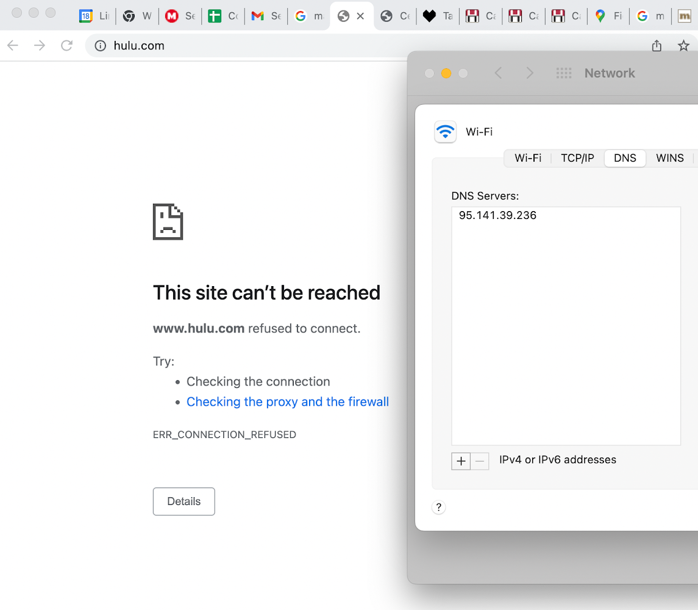Screen dimensions: 698x610
Task: Add a DNS server with the plus button
Action: pos(461,461)
